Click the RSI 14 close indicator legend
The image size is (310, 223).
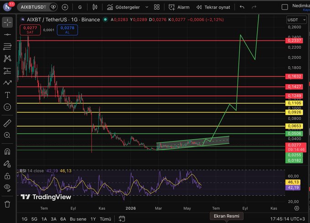(31, 171)
